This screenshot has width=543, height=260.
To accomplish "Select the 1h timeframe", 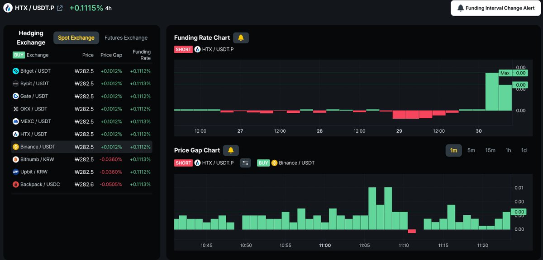I will (508, 150).
